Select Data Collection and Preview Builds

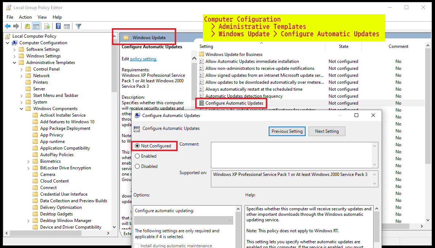click(x=73, y=201)
